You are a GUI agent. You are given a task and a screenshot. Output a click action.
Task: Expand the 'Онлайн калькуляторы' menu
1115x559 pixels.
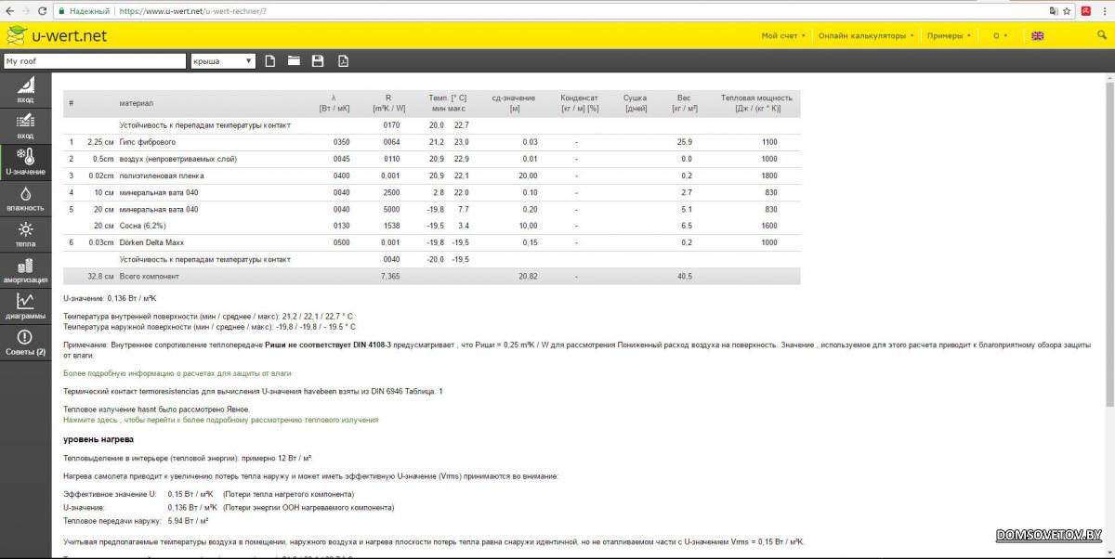coord(865,36)
